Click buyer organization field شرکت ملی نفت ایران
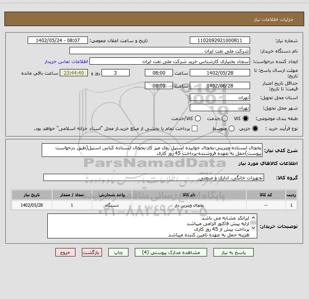Screen dimensions: 309x299 pyautogui.click(x=160, y=51)
